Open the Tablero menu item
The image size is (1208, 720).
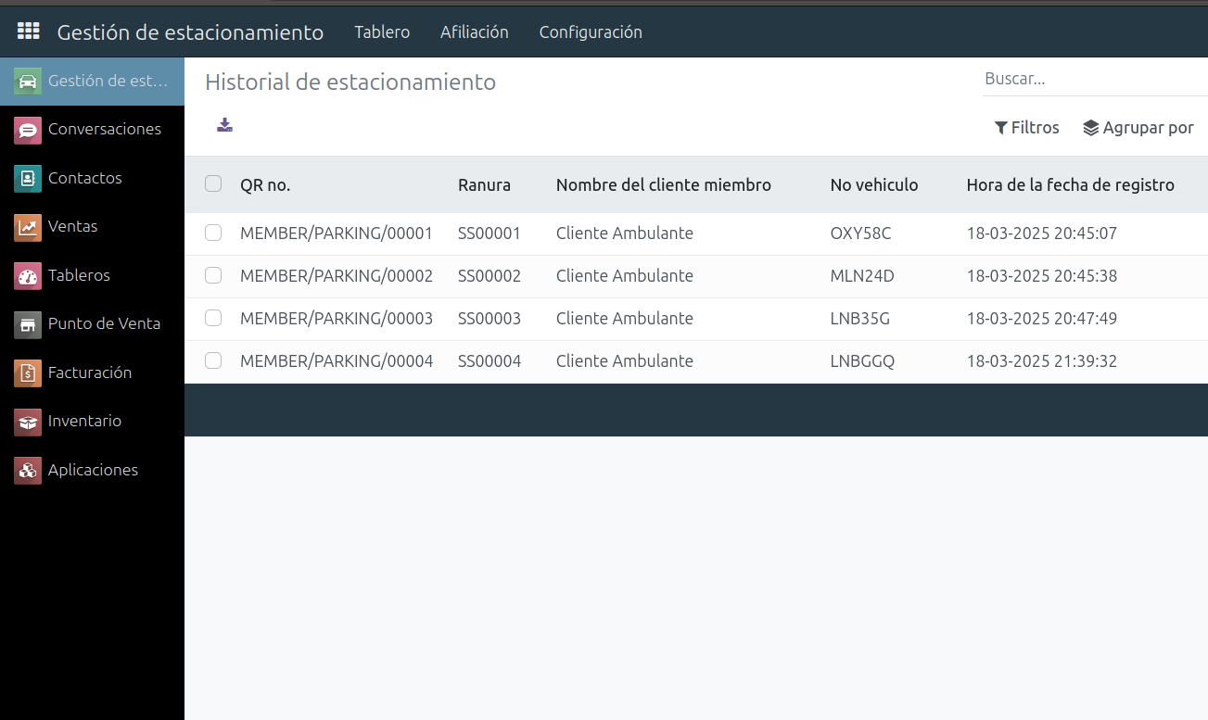click(382, 32)
